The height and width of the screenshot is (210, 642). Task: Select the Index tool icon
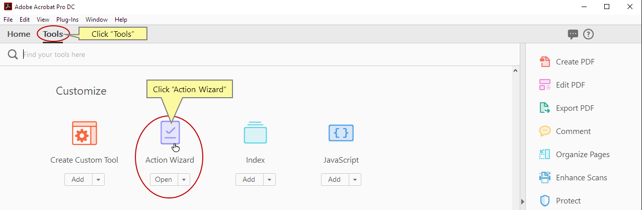click(x=255, y=133)
